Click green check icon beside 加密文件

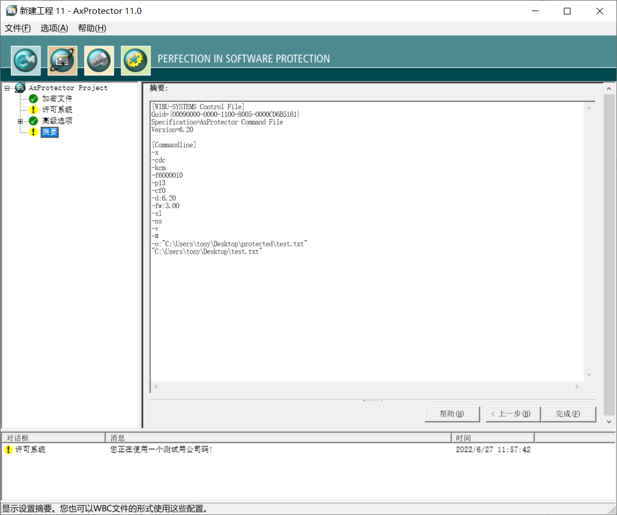pos(33,99)
